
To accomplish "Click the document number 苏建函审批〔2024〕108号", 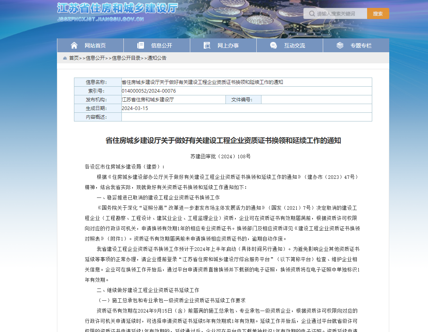I will pos(221,156).
